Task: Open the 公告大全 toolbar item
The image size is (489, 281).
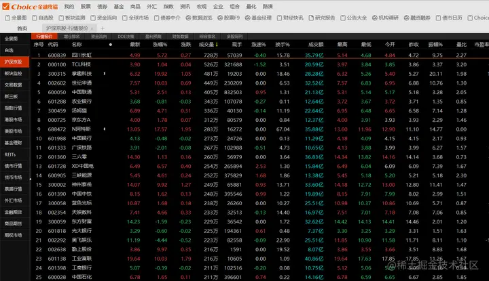Action: (x=354, y=18)
